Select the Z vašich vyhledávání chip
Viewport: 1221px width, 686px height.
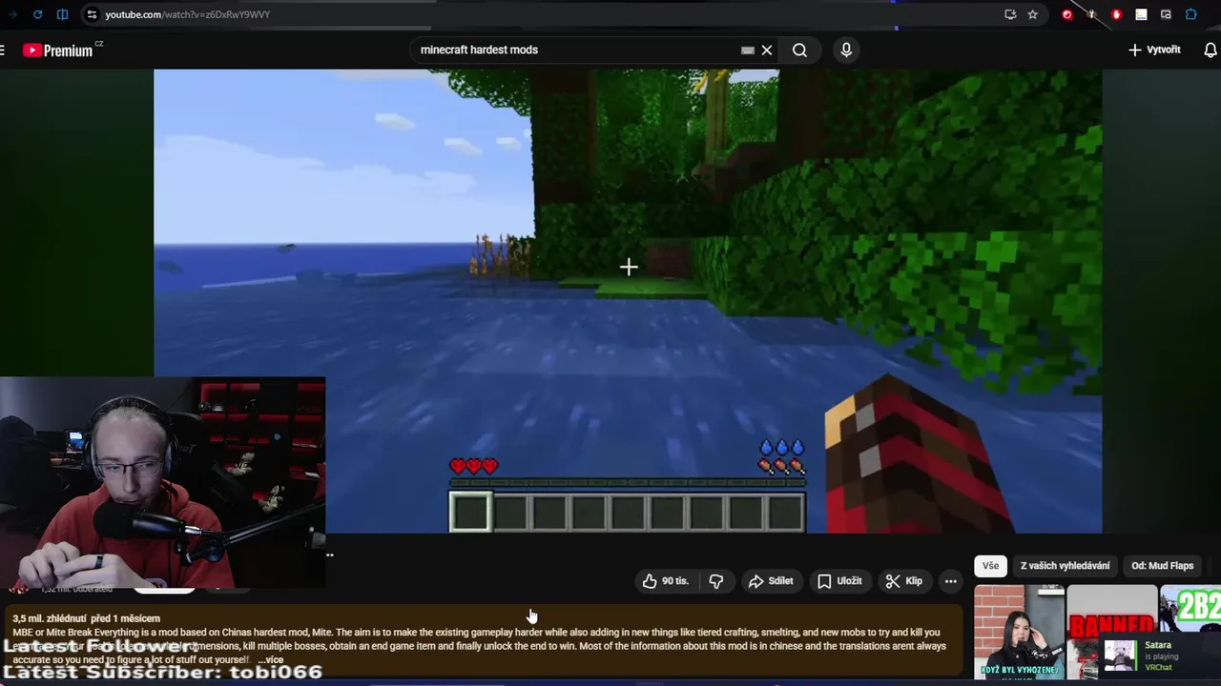click(x=1065, y=566)
